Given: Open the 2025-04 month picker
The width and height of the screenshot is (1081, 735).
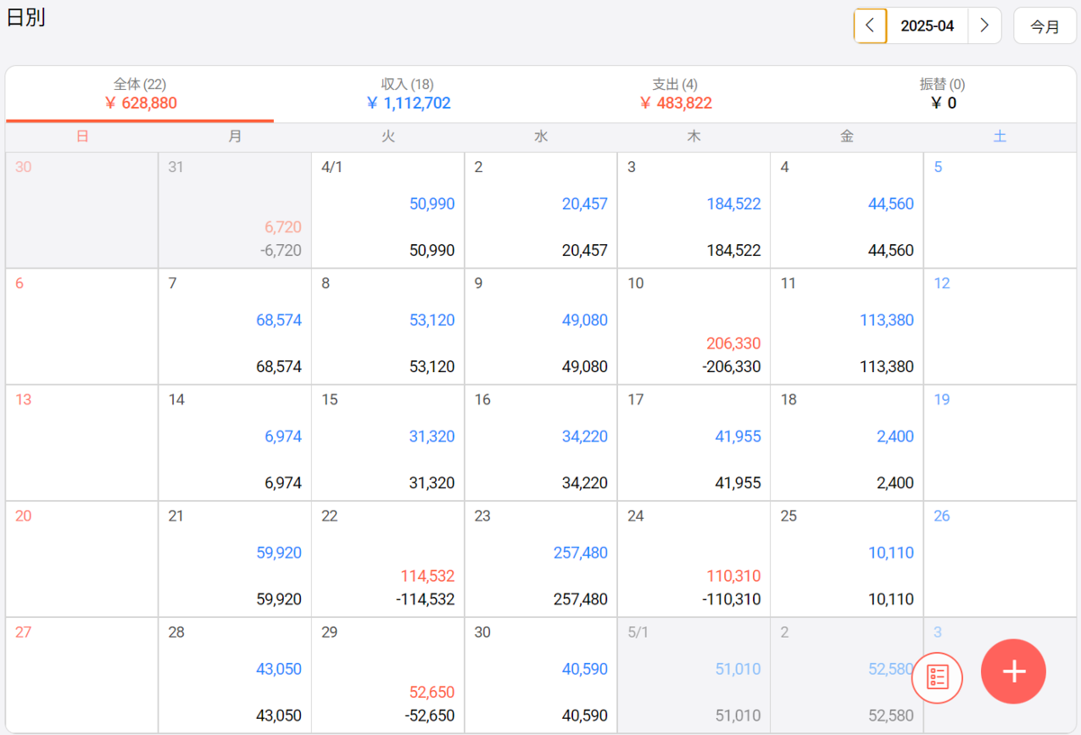Looking at the screenshot, I should coord(927,26).
